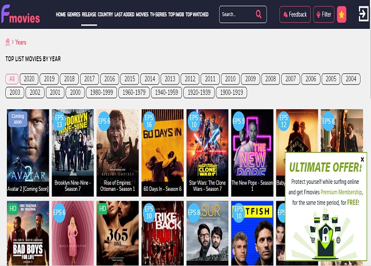This screenshot has height=266, width=371.
Task: Click the magnifier search icon
Action: [258, 14]
